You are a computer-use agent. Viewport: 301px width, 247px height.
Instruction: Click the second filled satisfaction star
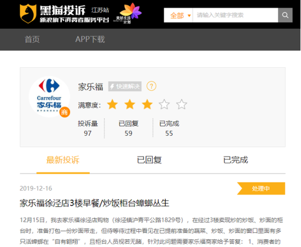(x=130, y=104)
